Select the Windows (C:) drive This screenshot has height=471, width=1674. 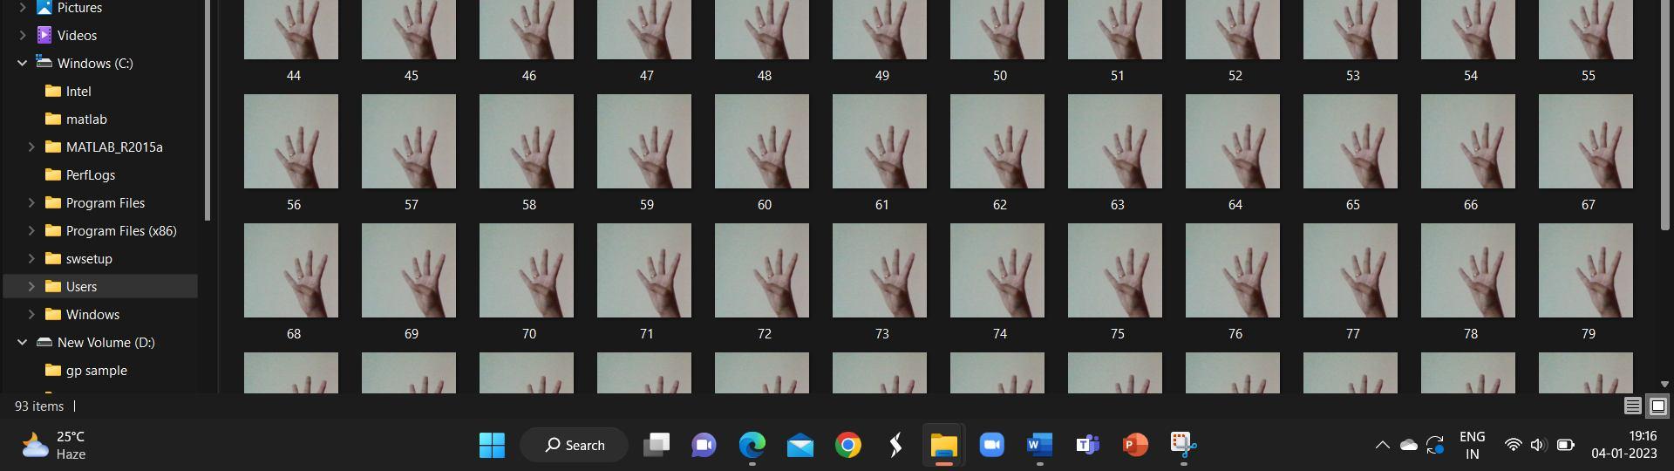pos(95,64)
